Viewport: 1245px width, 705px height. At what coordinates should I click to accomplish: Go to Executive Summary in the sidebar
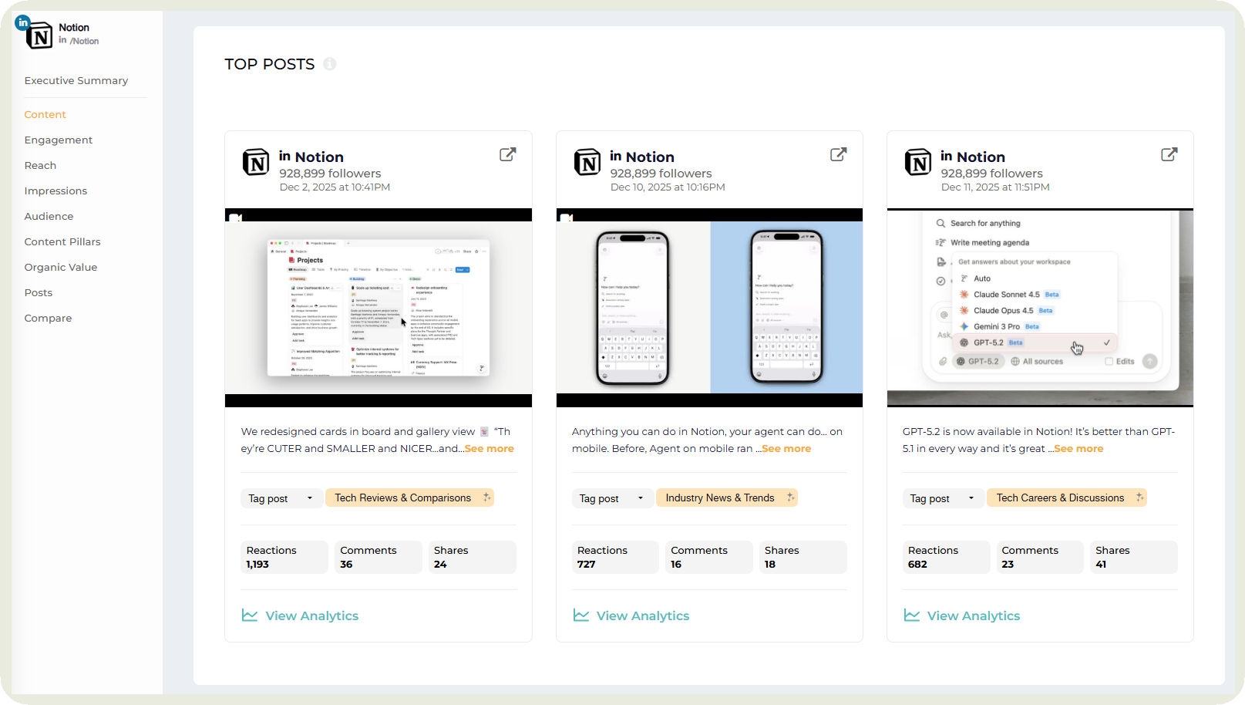click(76, 81)
